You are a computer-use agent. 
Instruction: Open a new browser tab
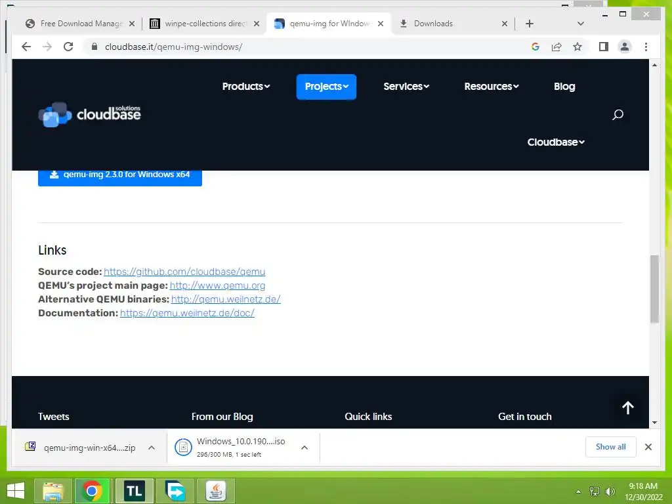530,24
